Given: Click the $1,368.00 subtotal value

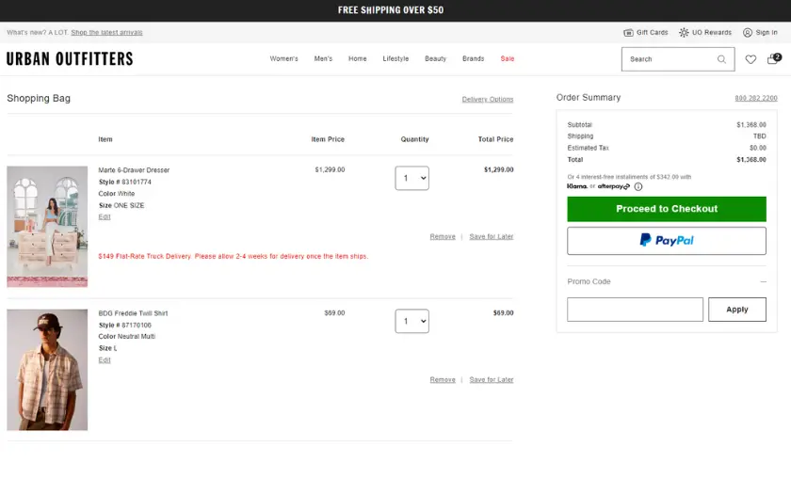Looking at the screenshot, I should pos(751,124).
